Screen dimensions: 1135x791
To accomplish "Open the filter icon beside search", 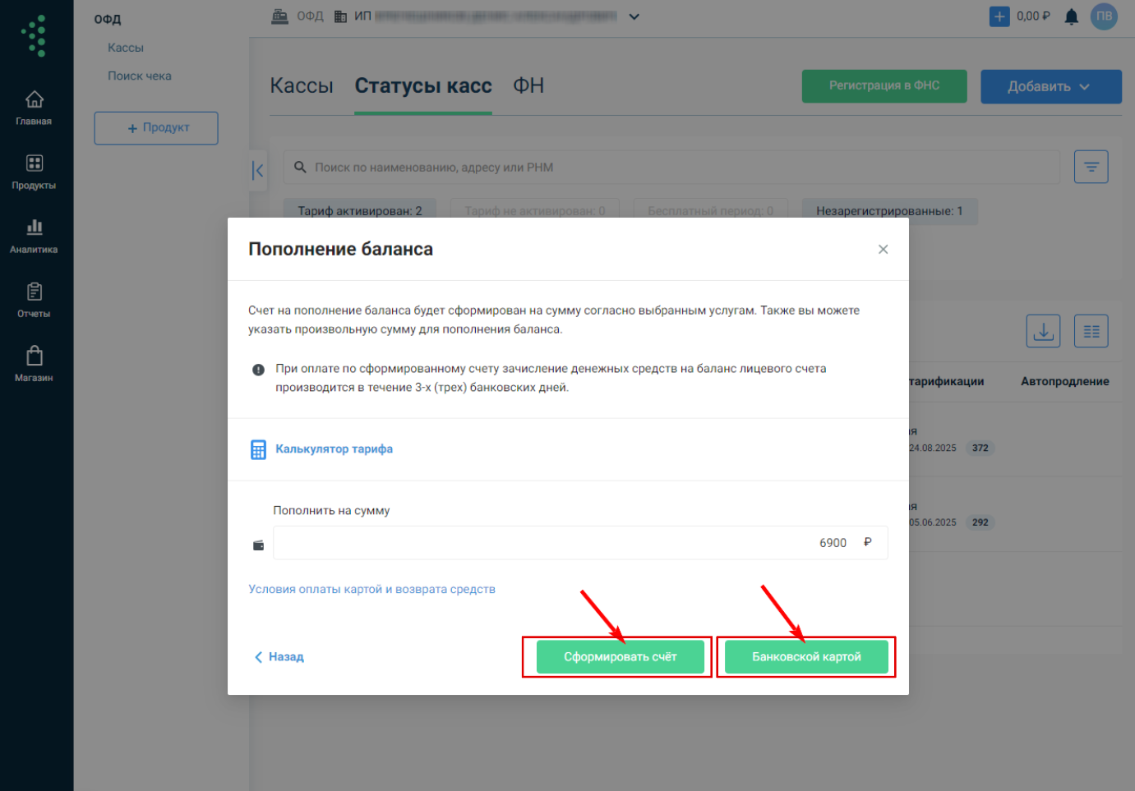I will click(x=1091, y=167).
